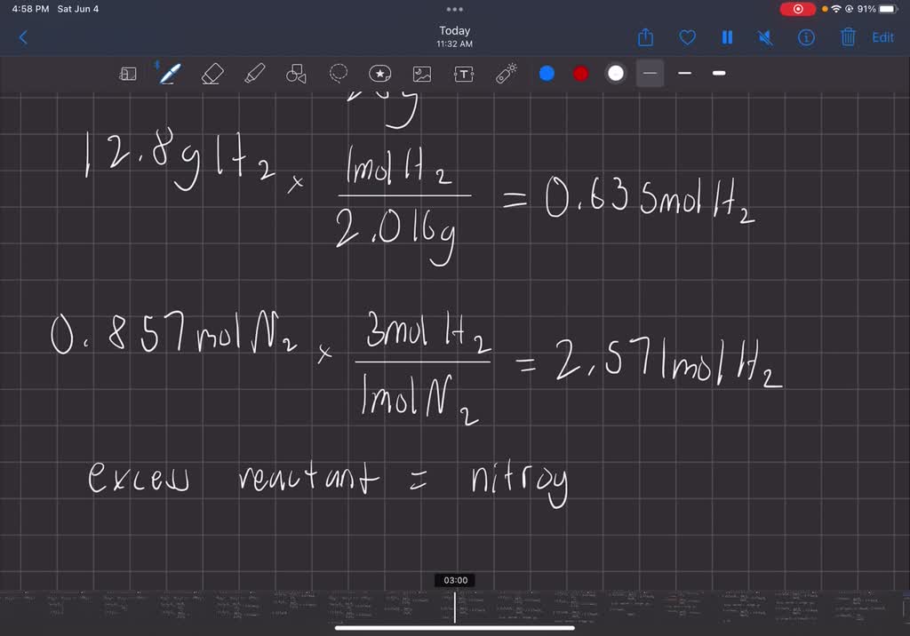Pause the recording playback
910x636 pixels.
(x=727, y=37)
